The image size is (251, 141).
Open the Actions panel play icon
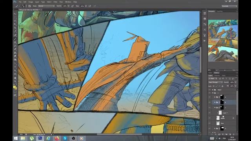coord(205,41)
